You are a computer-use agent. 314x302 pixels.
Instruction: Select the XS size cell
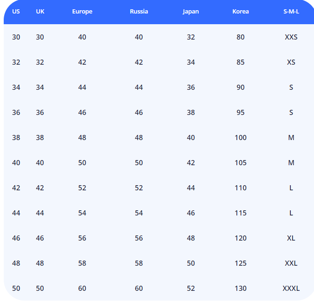(291, 62)
